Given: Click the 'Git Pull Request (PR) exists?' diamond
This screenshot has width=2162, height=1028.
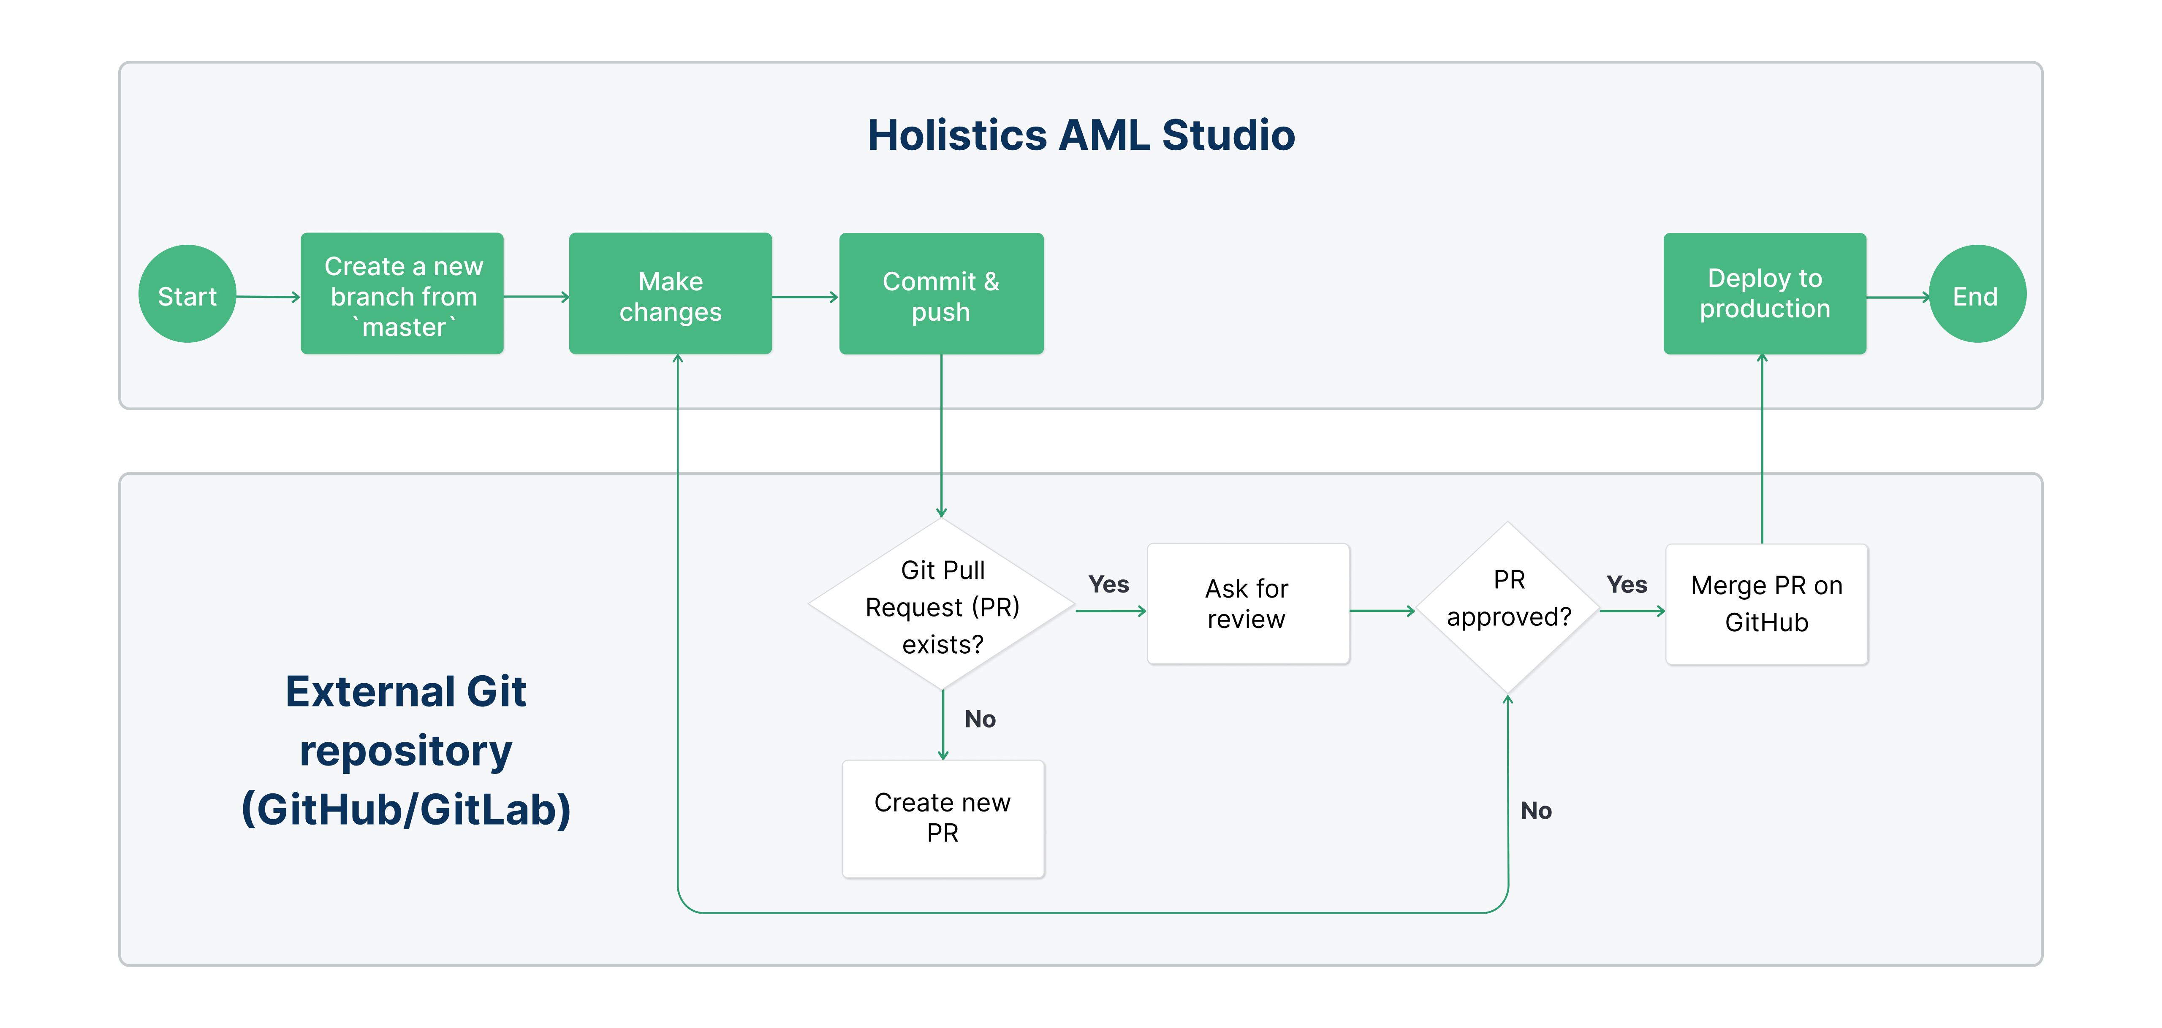Looking at the screenshot, I should tap(942, 606).
